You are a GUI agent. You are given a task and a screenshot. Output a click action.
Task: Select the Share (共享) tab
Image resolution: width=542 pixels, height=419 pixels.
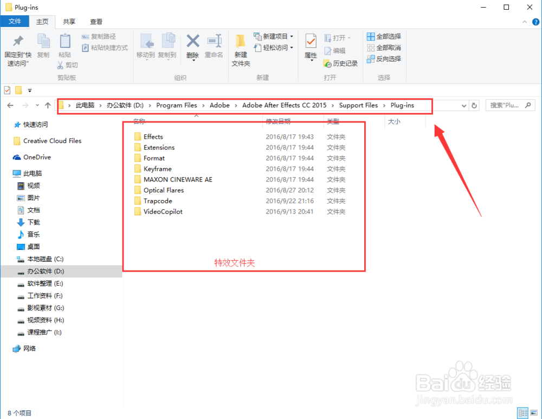pos(69,22)
